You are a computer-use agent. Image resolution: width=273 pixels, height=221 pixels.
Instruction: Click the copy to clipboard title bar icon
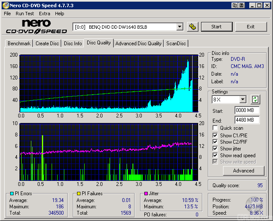(x=234, y=5)
